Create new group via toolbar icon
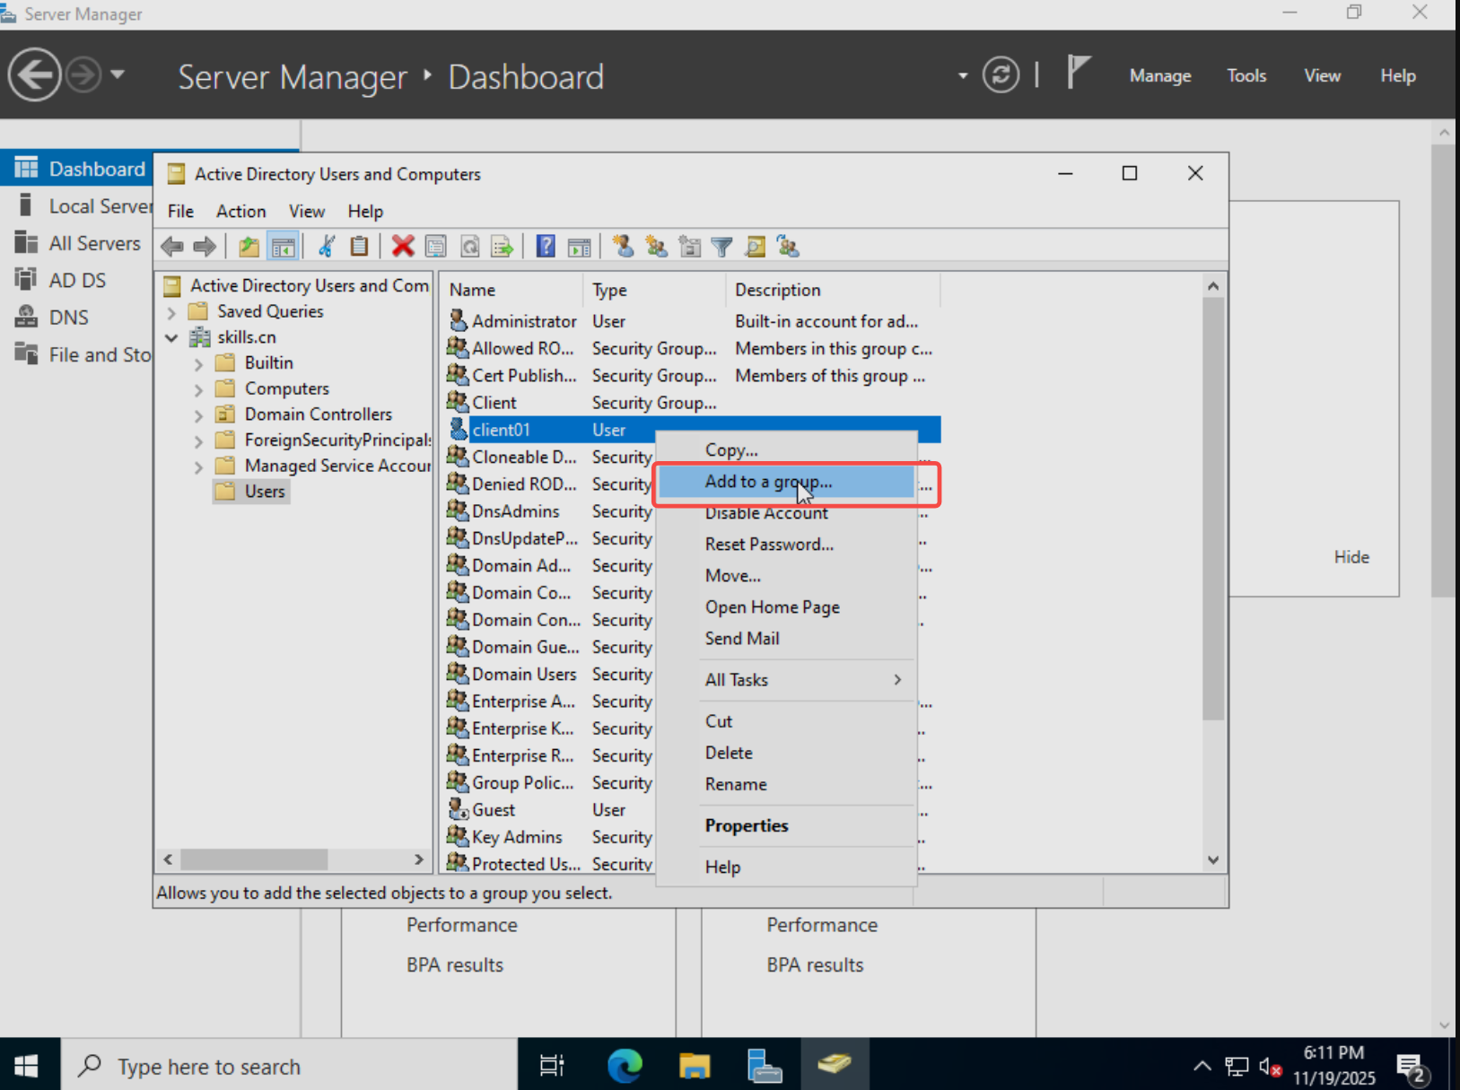 (656, 246)
